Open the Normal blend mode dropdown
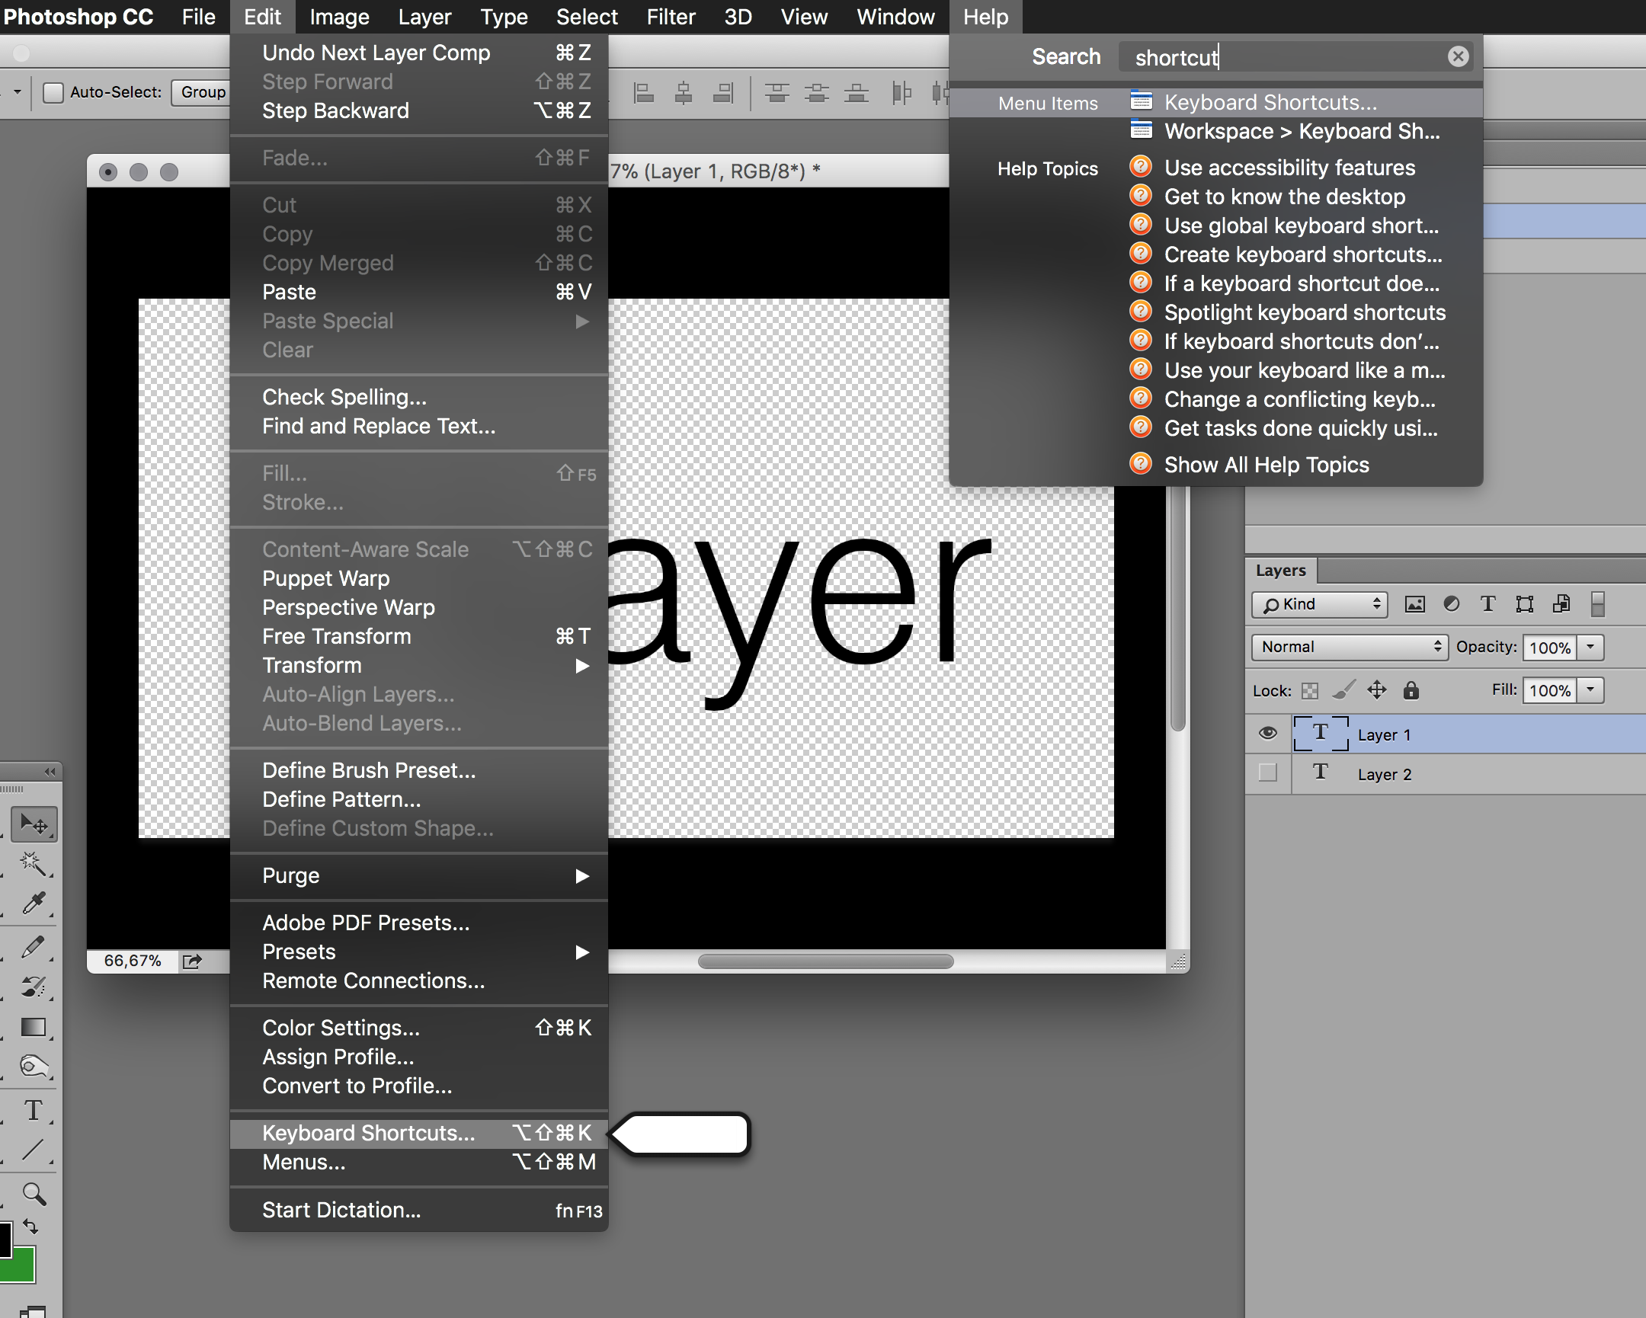 (x=1349, y=647)
